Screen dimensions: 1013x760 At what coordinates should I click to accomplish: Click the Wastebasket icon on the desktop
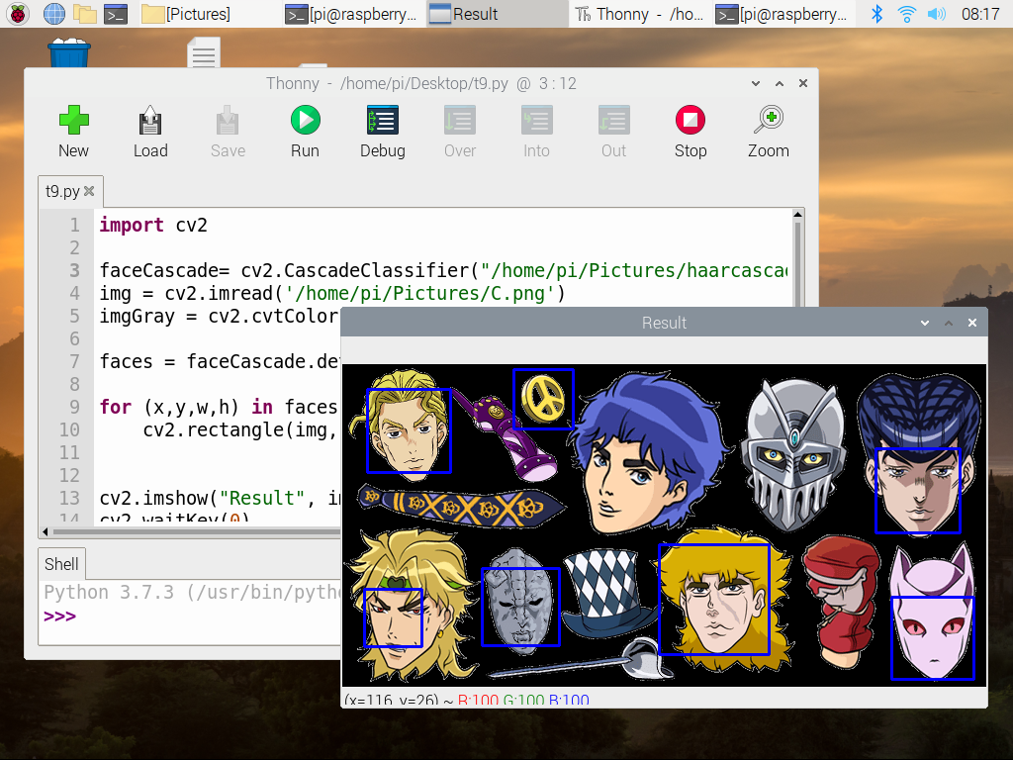point(69,53)
